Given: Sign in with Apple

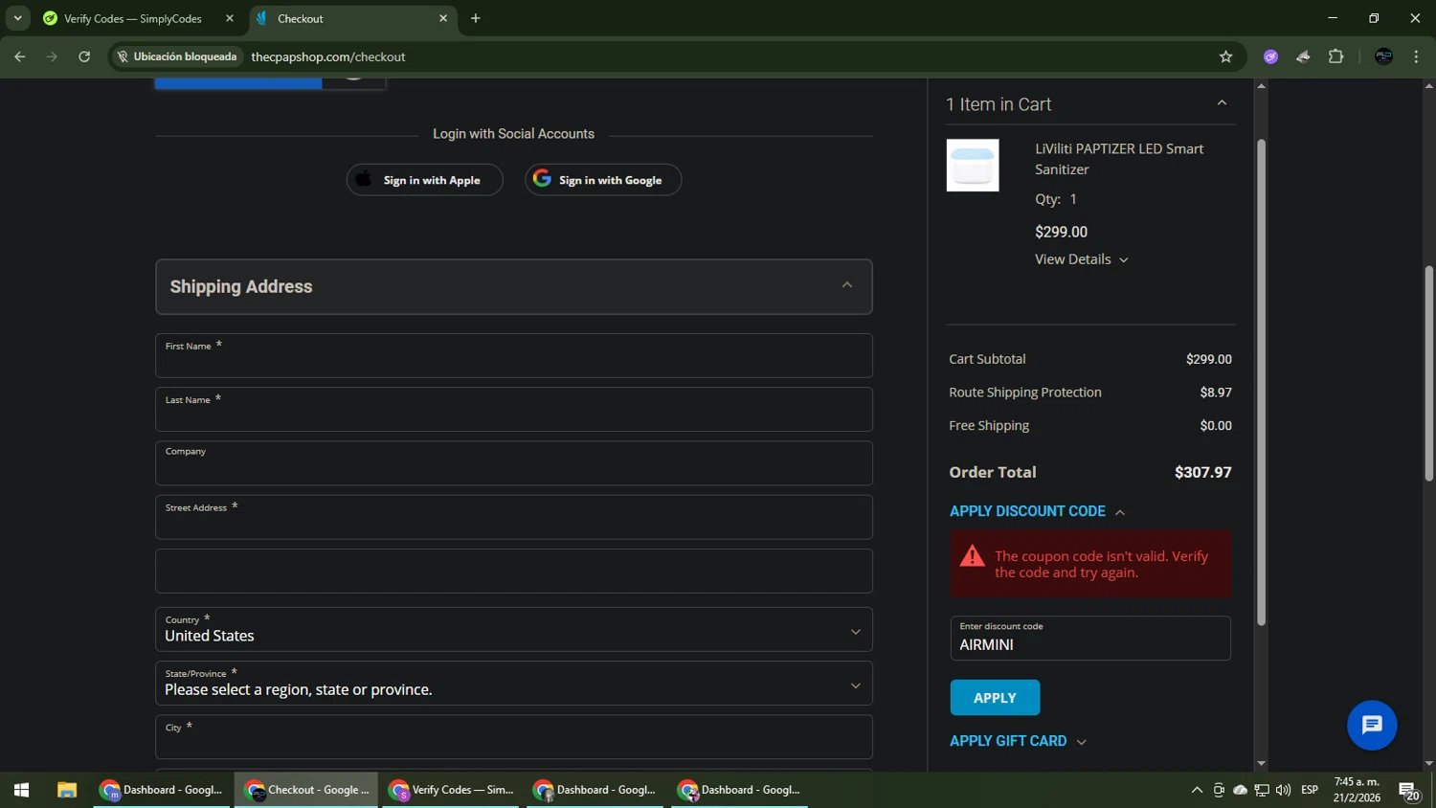Looking at the screenshot, I should [424, 180].
